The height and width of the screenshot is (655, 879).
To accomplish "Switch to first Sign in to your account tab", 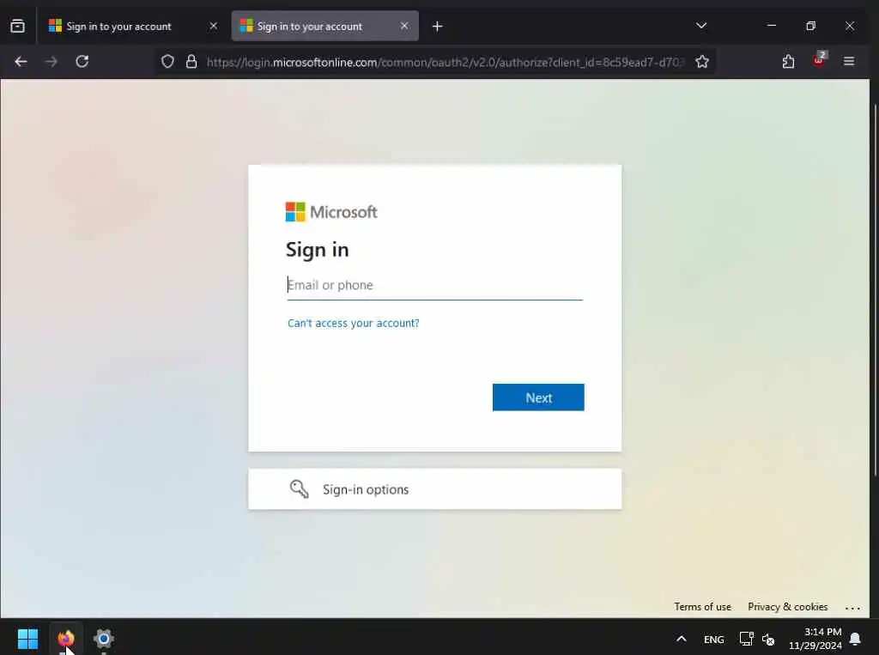I will tap(132, 26).
